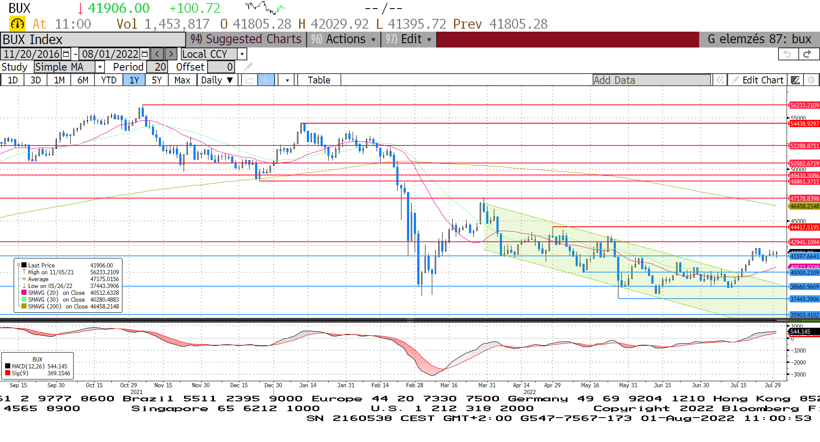Select the Max range

tap(182, 80)
